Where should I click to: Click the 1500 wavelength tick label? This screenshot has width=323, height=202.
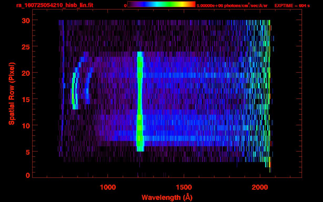(x=184, y=187)
